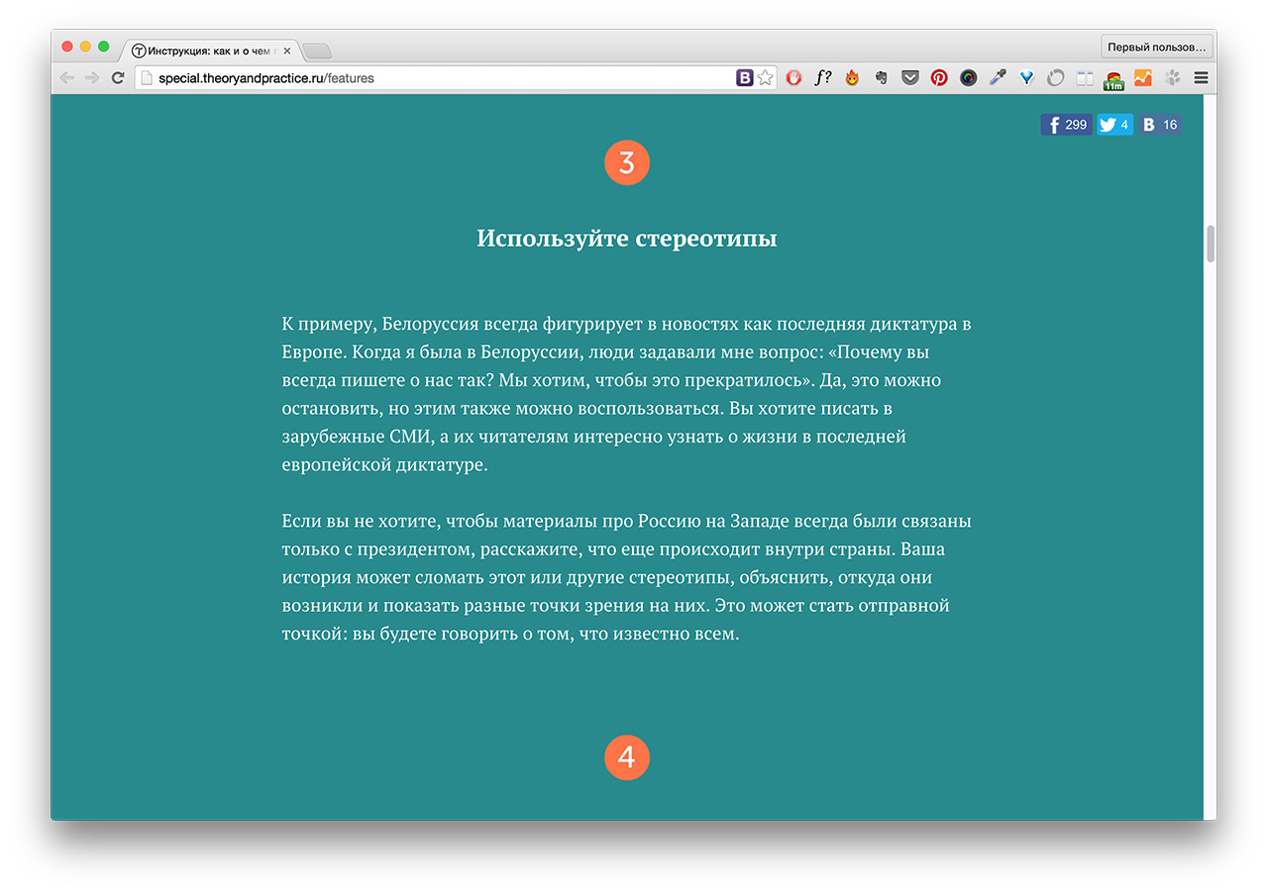Activate the eyedropper color picker extension
1268x893 pixels.
tap(998, 77)
